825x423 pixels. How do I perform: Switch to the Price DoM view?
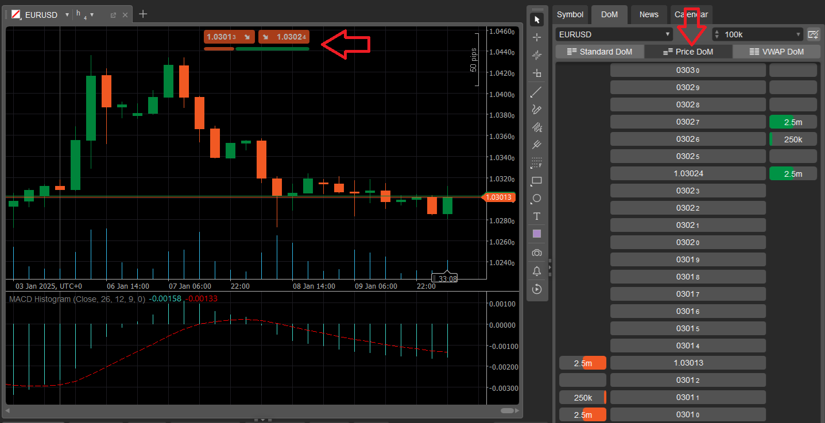click(688, 51)
